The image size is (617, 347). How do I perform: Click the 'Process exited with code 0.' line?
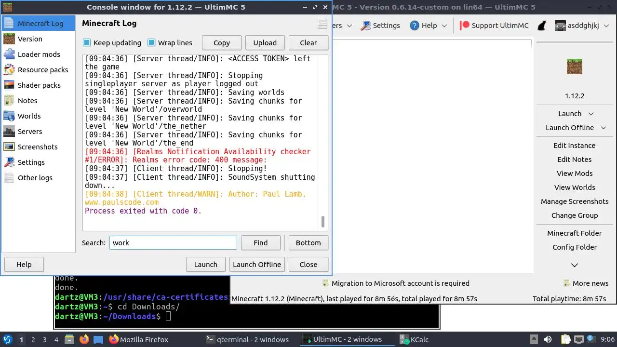tap(143, 211)
